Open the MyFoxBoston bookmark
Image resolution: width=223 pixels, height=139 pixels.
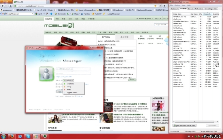click(x=117, y=10)
